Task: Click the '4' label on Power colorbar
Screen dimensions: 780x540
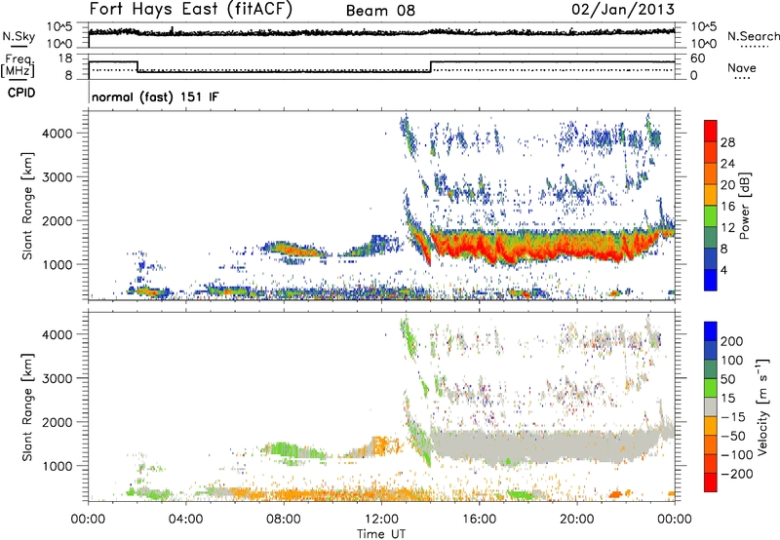Action: tap(724, 270)
